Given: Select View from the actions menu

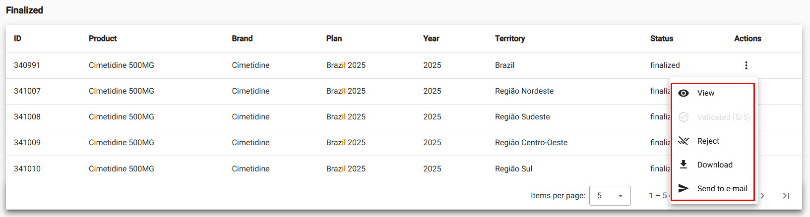Looking at the screenshot, I should (x=705, y=93).
